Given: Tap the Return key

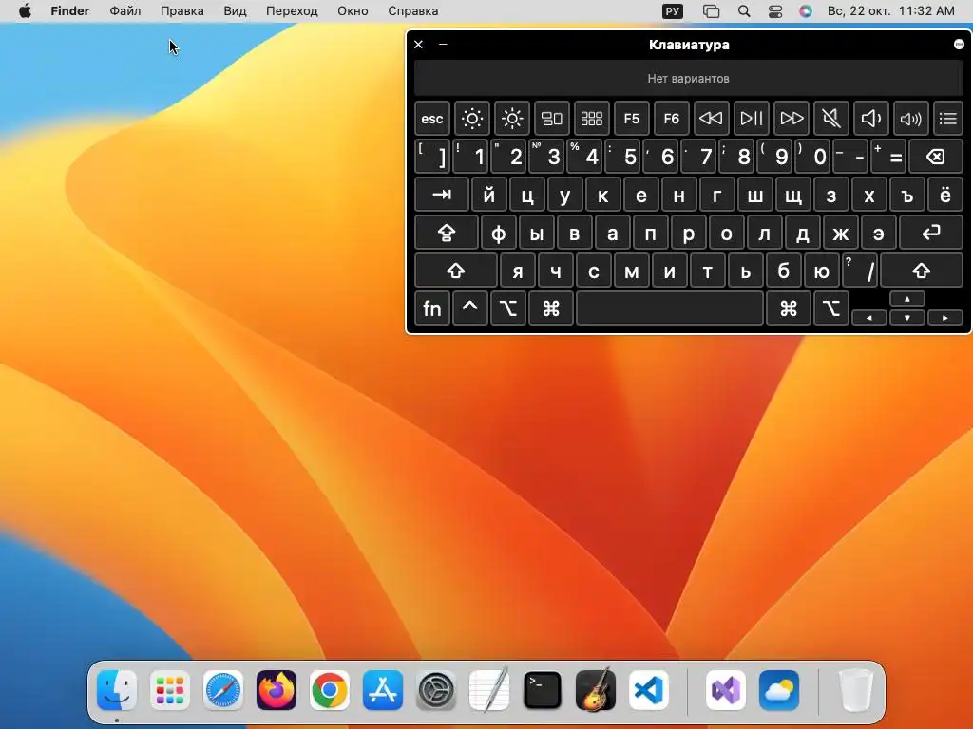Looking at the screenshot, I should pyautogui.click(x=931, y=234).
